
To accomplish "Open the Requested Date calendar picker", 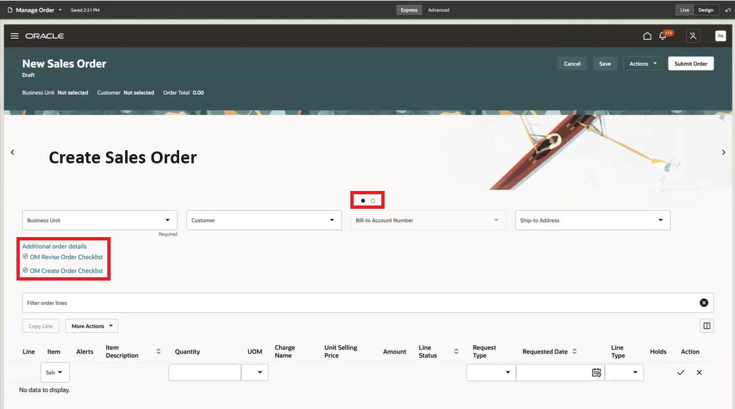I will tap(596, 372).
